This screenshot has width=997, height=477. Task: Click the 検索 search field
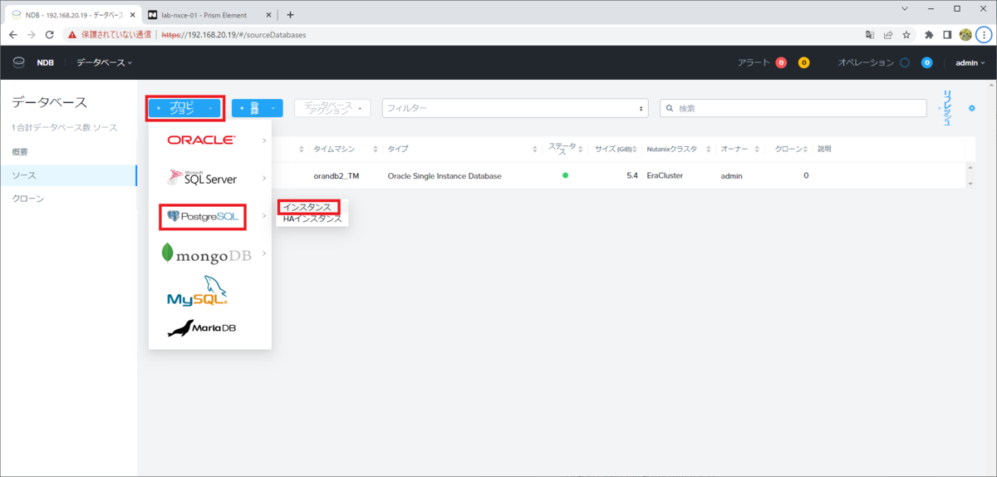tap(793, 108)
